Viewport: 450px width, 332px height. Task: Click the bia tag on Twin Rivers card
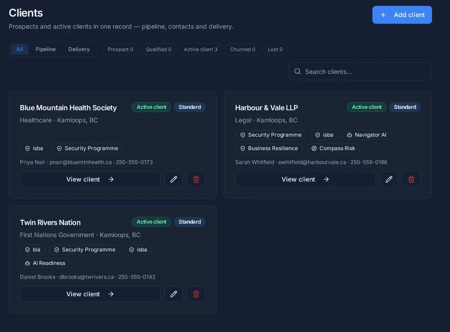(32, 250)
